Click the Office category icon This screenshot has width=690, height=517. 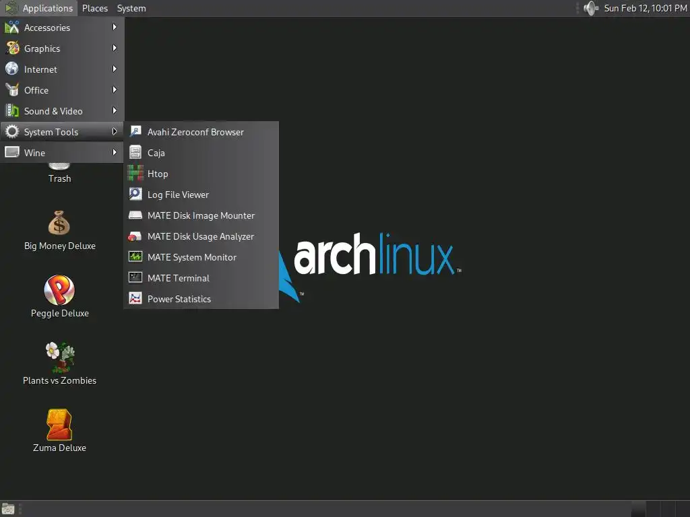click(12, 90)
